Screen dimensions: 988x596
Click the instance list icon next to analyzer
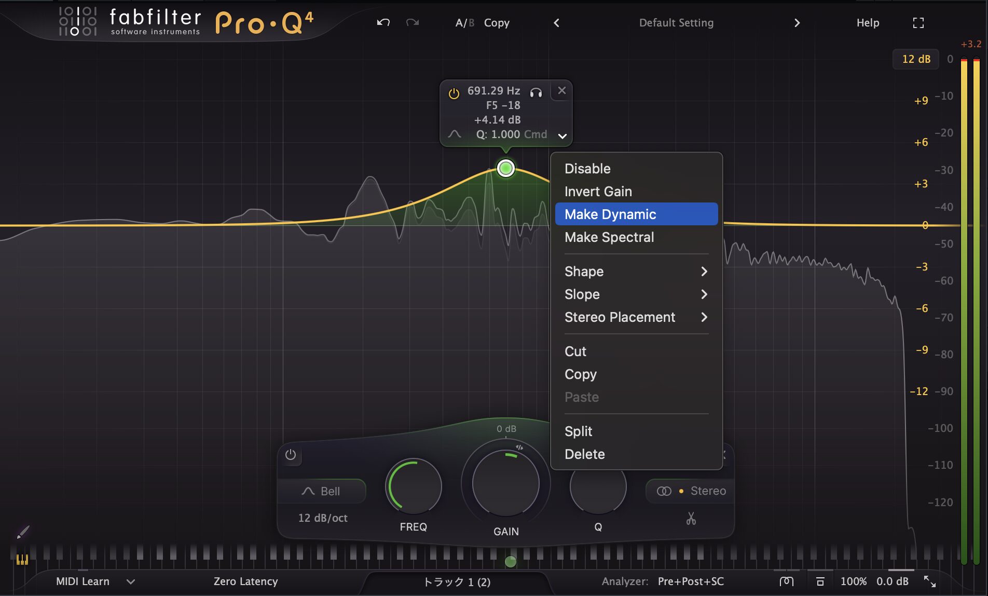coord(787,581)
